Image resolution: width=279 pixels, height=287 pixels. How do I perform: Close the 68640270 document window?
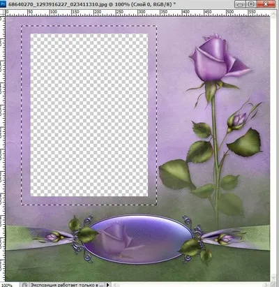pos(266,4)
